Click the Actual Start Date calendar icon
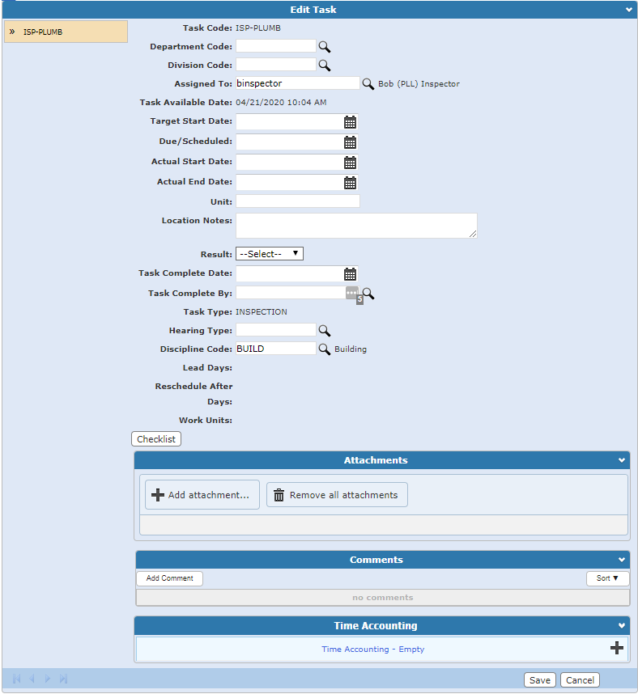This screenshot has height=694, width=638. (x=350, y=163)
